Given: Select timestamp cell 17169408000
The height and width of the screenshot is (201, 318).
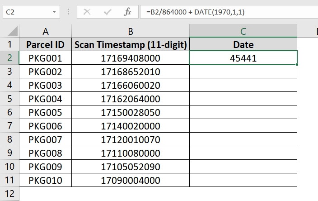Looking at the screenshot, I should click(131, 58).
